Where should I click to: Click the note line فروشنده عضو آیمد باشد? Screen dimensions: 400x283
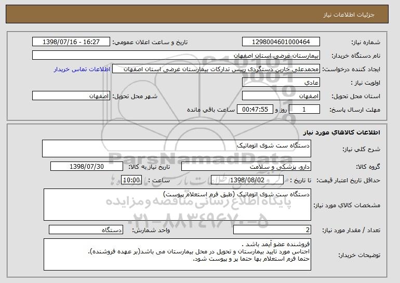pyautogui.click(x=275, y=244)
